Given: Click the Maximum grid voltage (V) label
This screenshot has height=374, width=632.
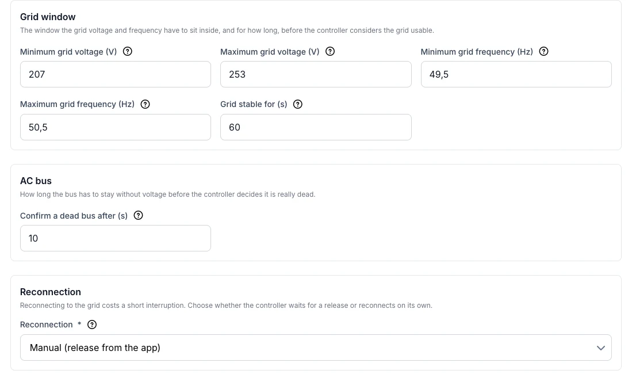Looking at the screenshot, I should tap(270, 52).
